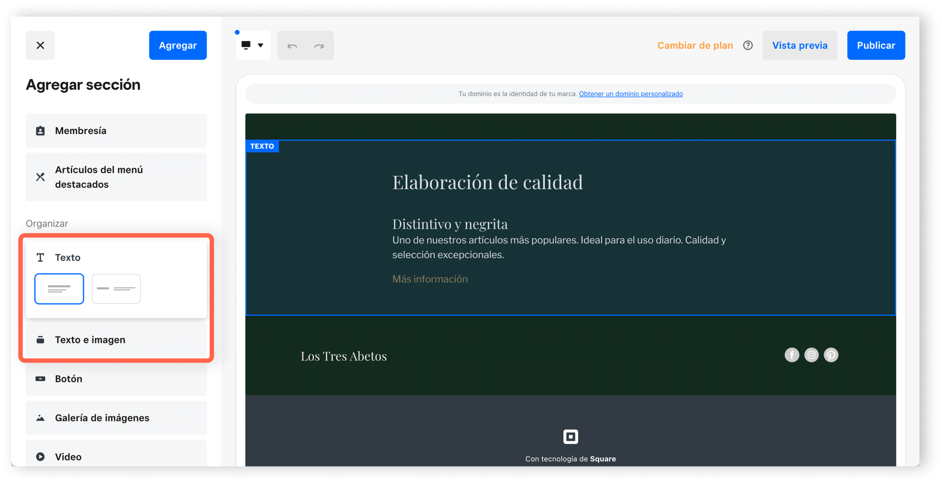Select the Video section option
This screenshot has width=942, height=483.
tap(116, 456)
